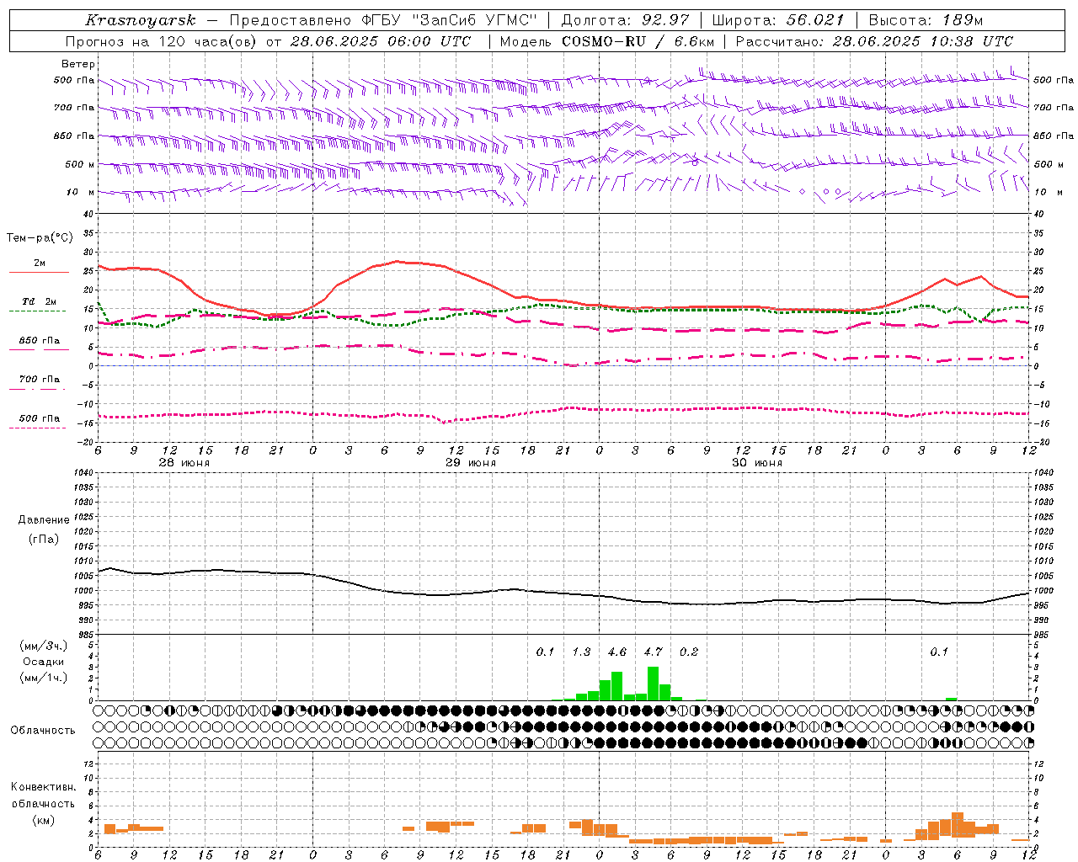Click the 700 гПа temperature legend entry
This screenshot has height=862, width=1078.
[40, 379]
